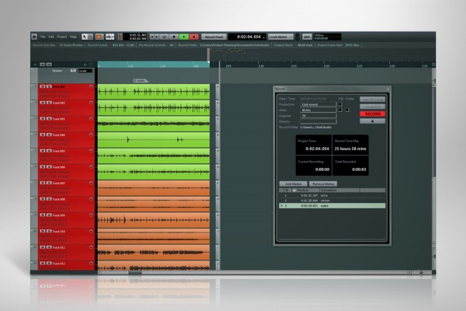Toggle the first button on Track 001
The width and height of the screenshot is (466, 311).
pos(43,86)
